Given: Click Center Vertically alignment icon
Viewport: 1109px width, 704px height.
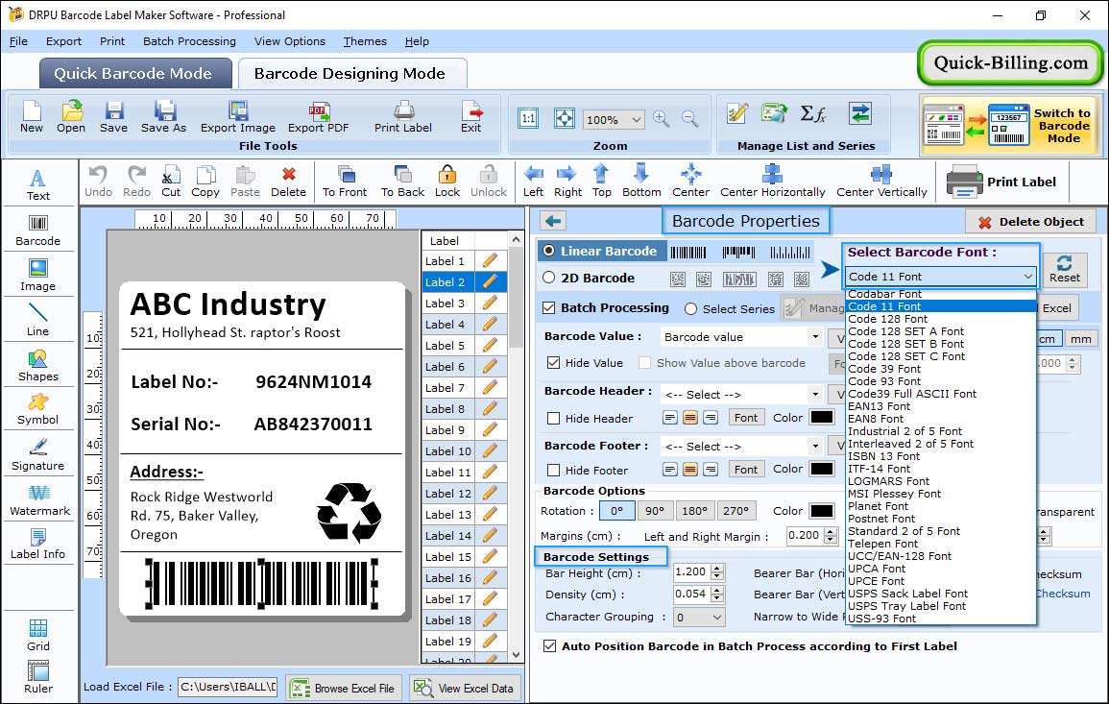Looking at the screenshot, I should click(881, 182).
